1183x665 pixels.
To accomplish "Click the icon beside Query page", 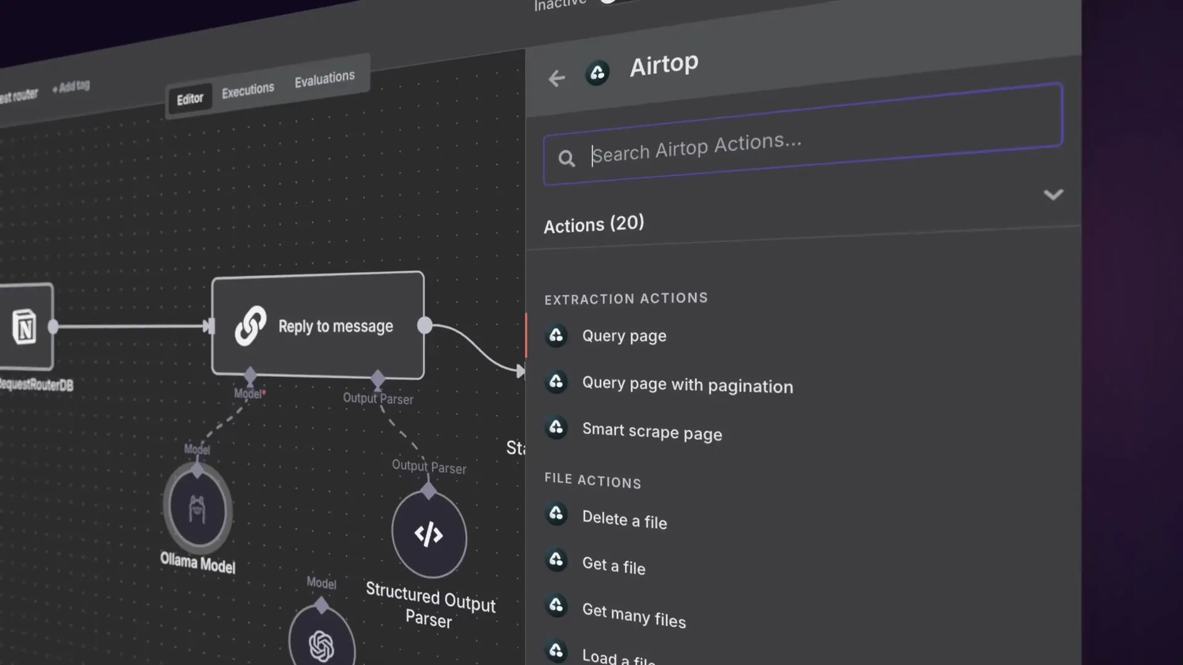I will (556, 335).
